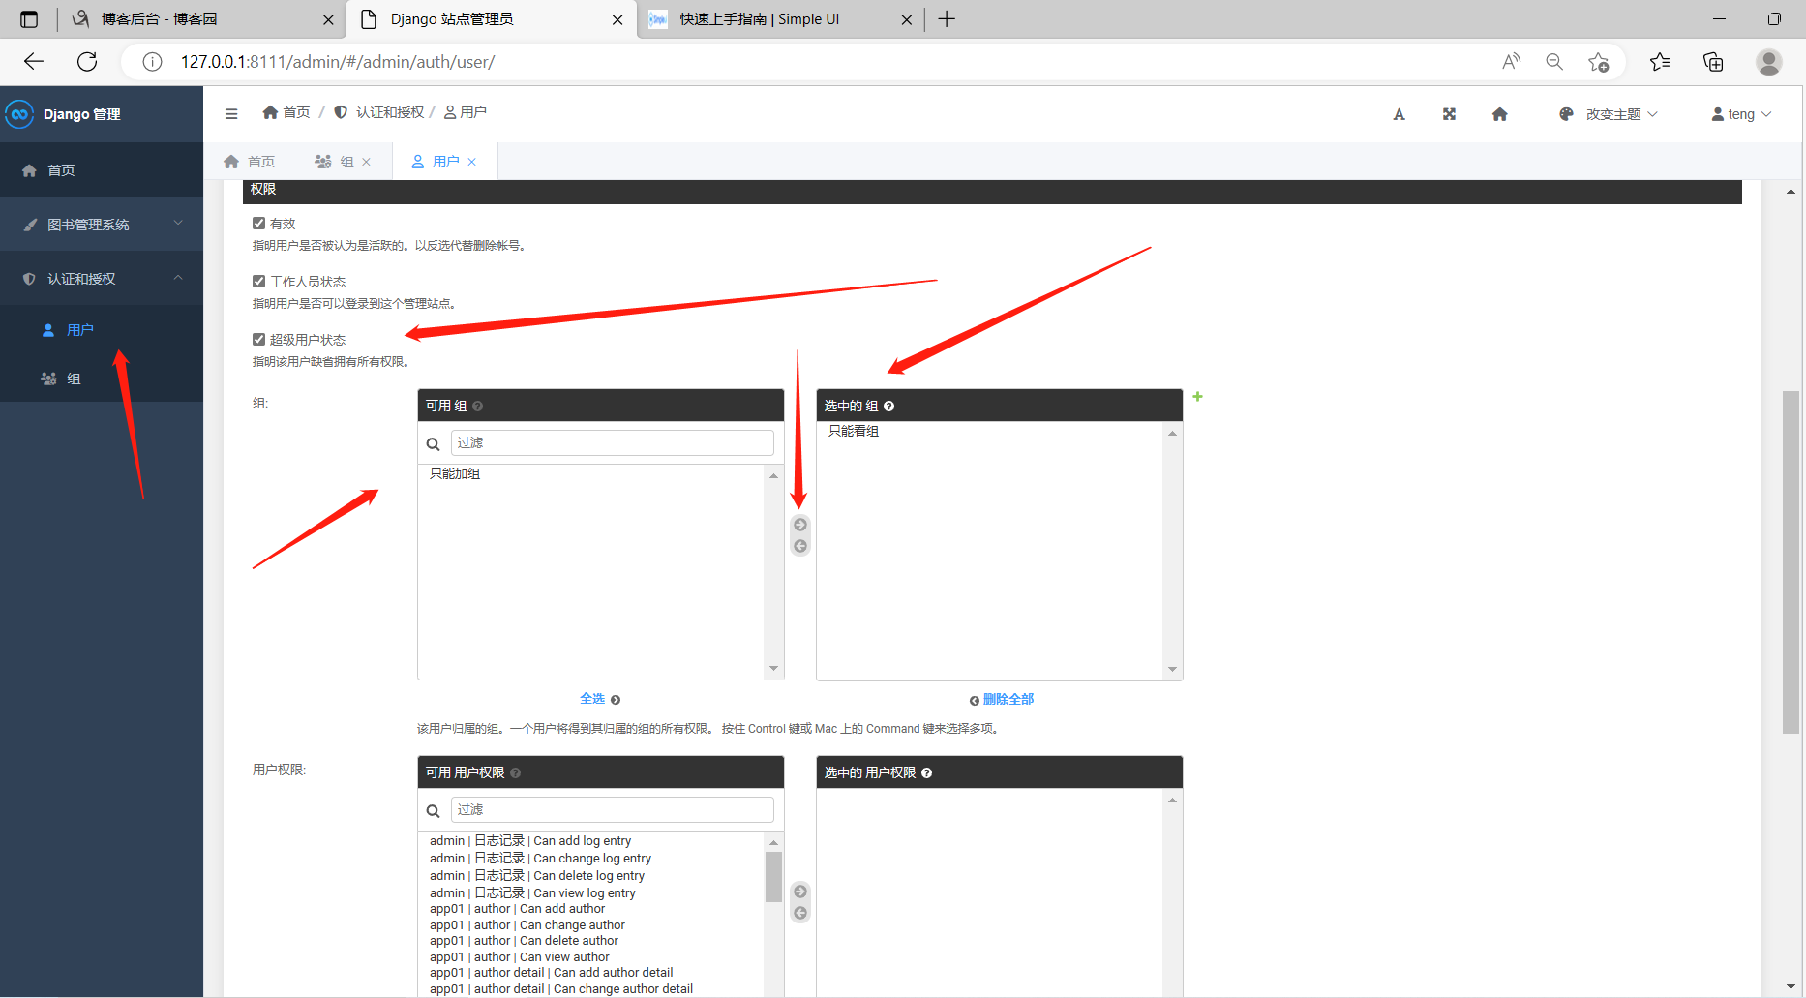Select 只能加组 in available groups
The width and height of the screenshot is (1806, 998).
(455, 474)
